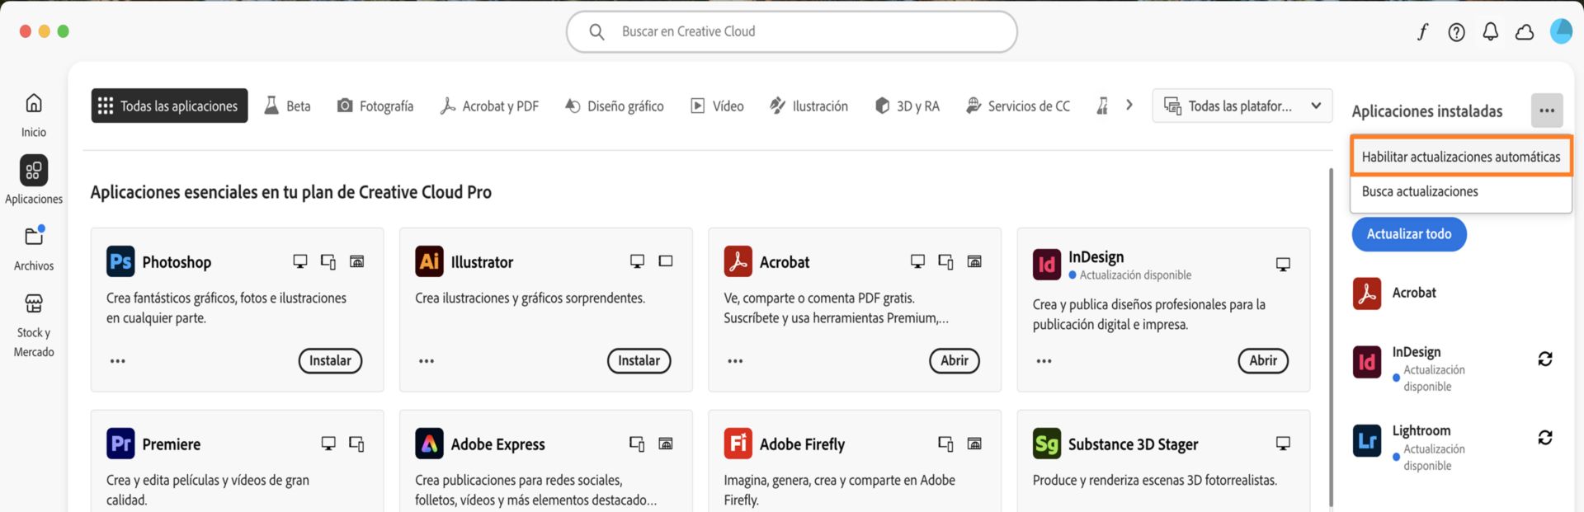The image size is (1584, 512).
Task: Open Acrobat with its Abrir button
Action: pyautogui.click(x=955, y=361)
